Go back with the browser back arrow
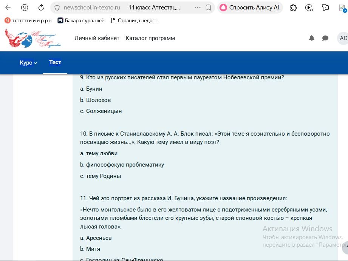348x261 pixels. [x=8, y=8]
